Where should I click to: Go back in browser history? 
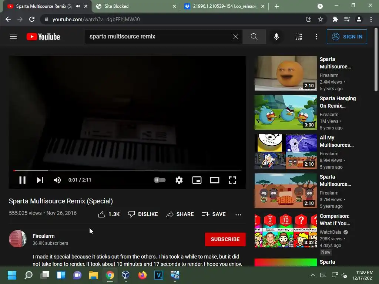(x=8, y=19)
